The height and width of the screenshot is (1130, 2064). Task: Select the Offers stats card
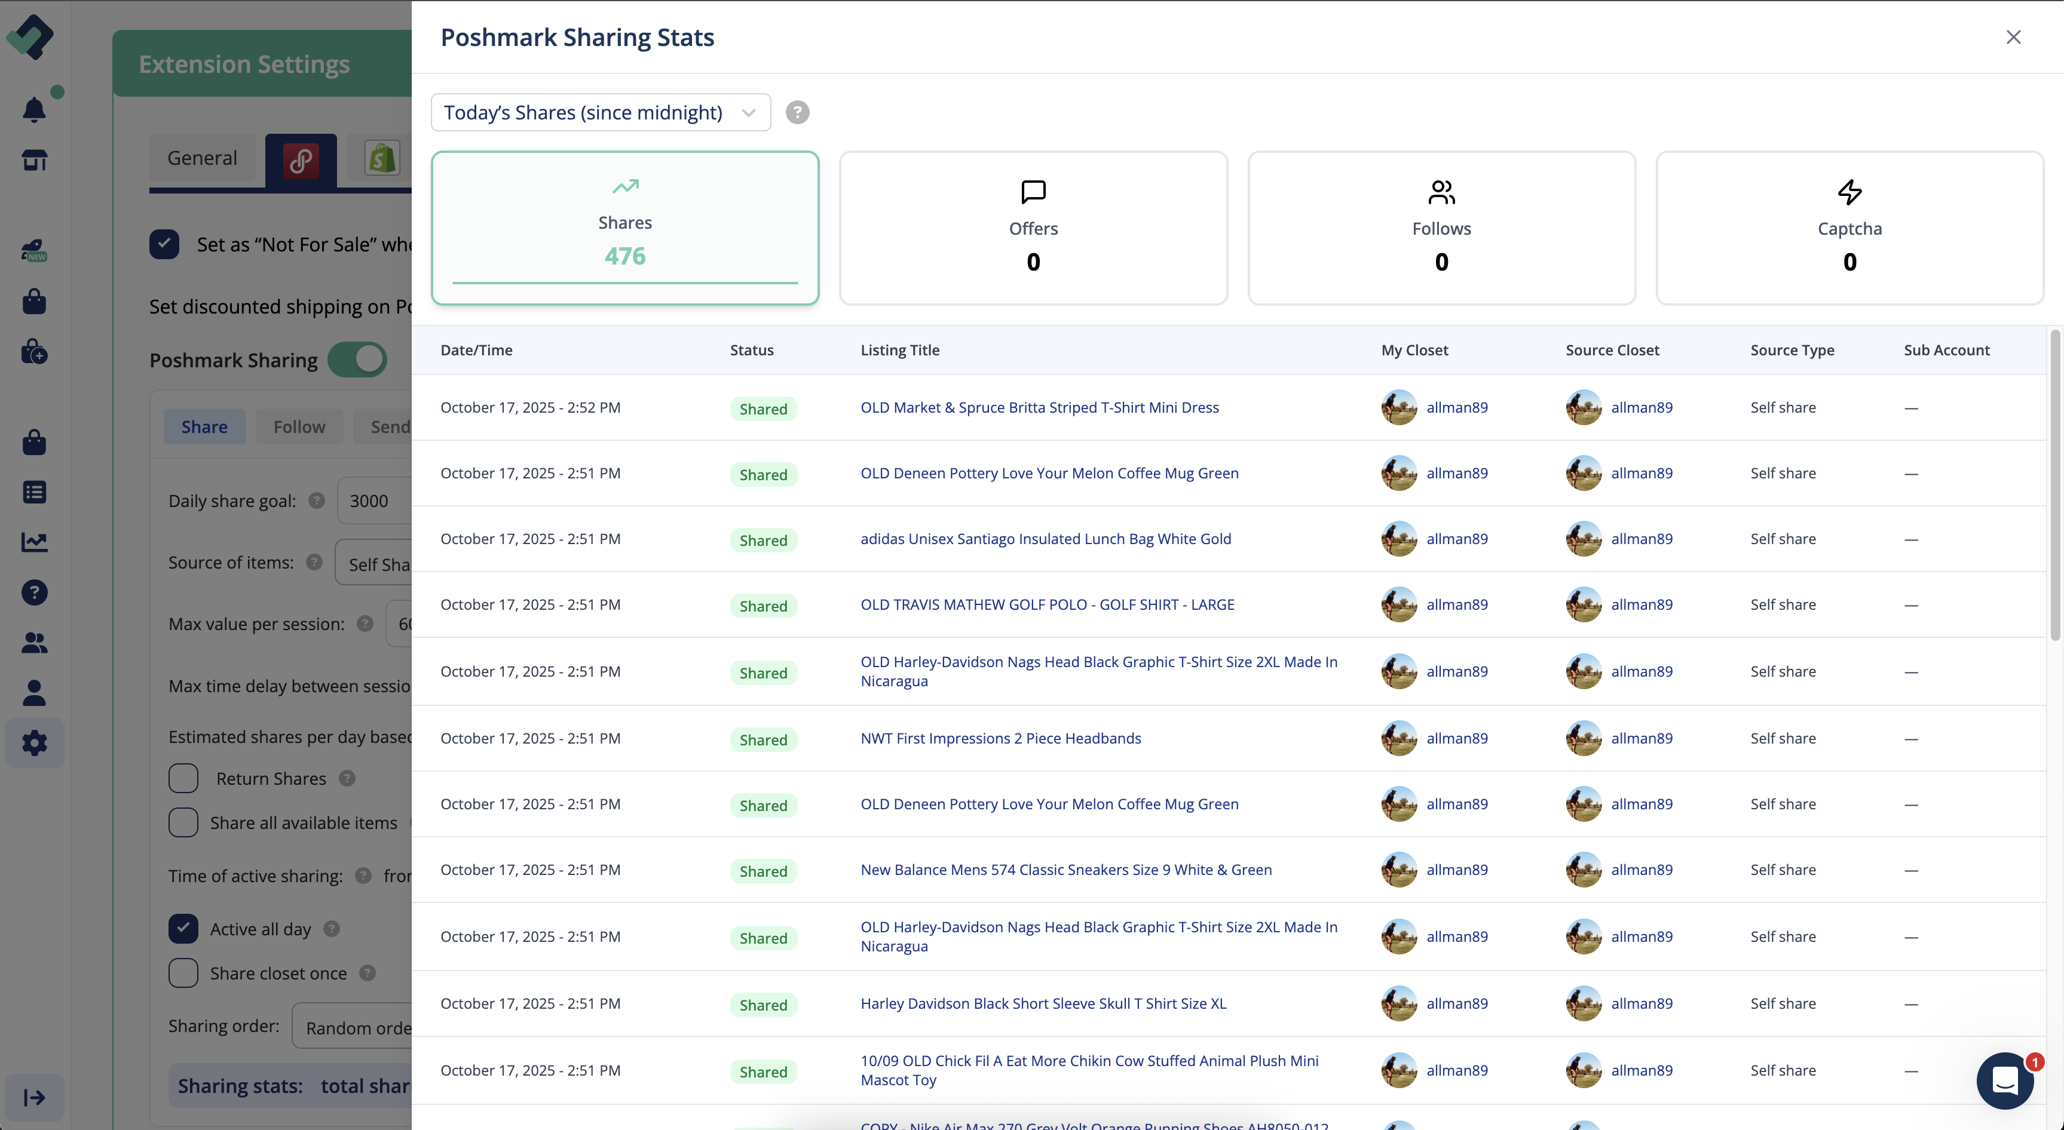1033,228
